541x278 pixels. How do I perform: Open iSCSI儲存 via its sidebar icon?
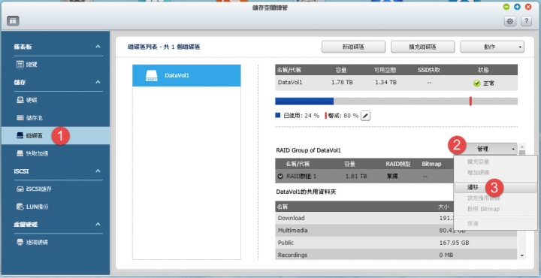pos(20,189)
